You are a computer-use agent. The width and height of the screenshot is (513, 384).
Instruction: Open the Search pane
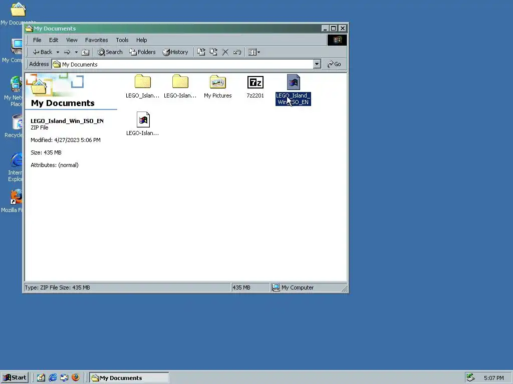point(110,52)
